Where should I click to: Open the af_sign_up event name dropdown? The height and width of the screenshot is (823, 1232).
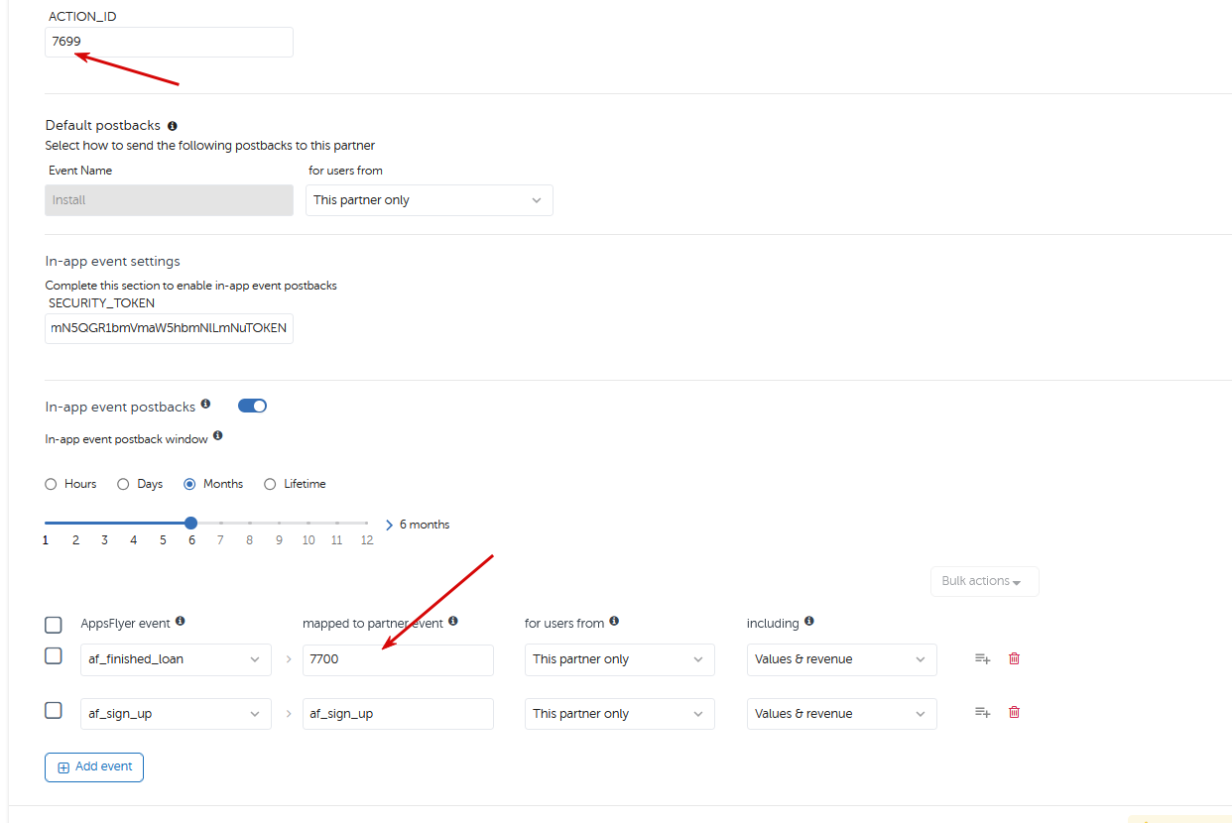coord(176,714)
